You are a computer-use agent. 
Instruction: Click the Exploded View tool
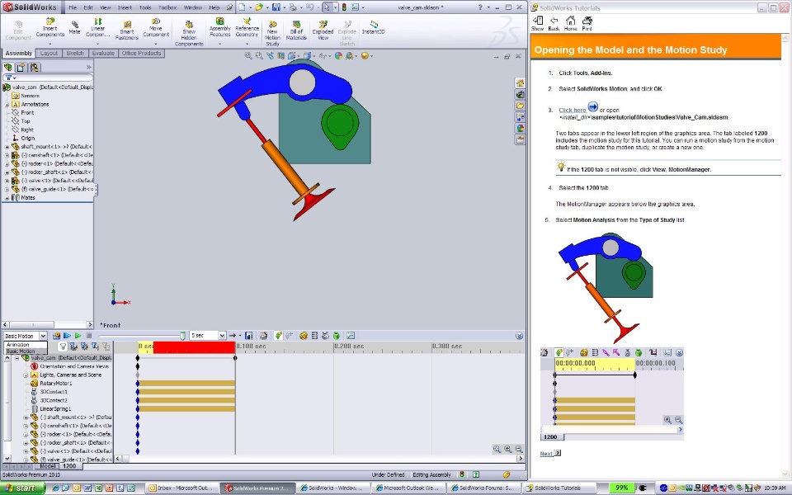323,31
